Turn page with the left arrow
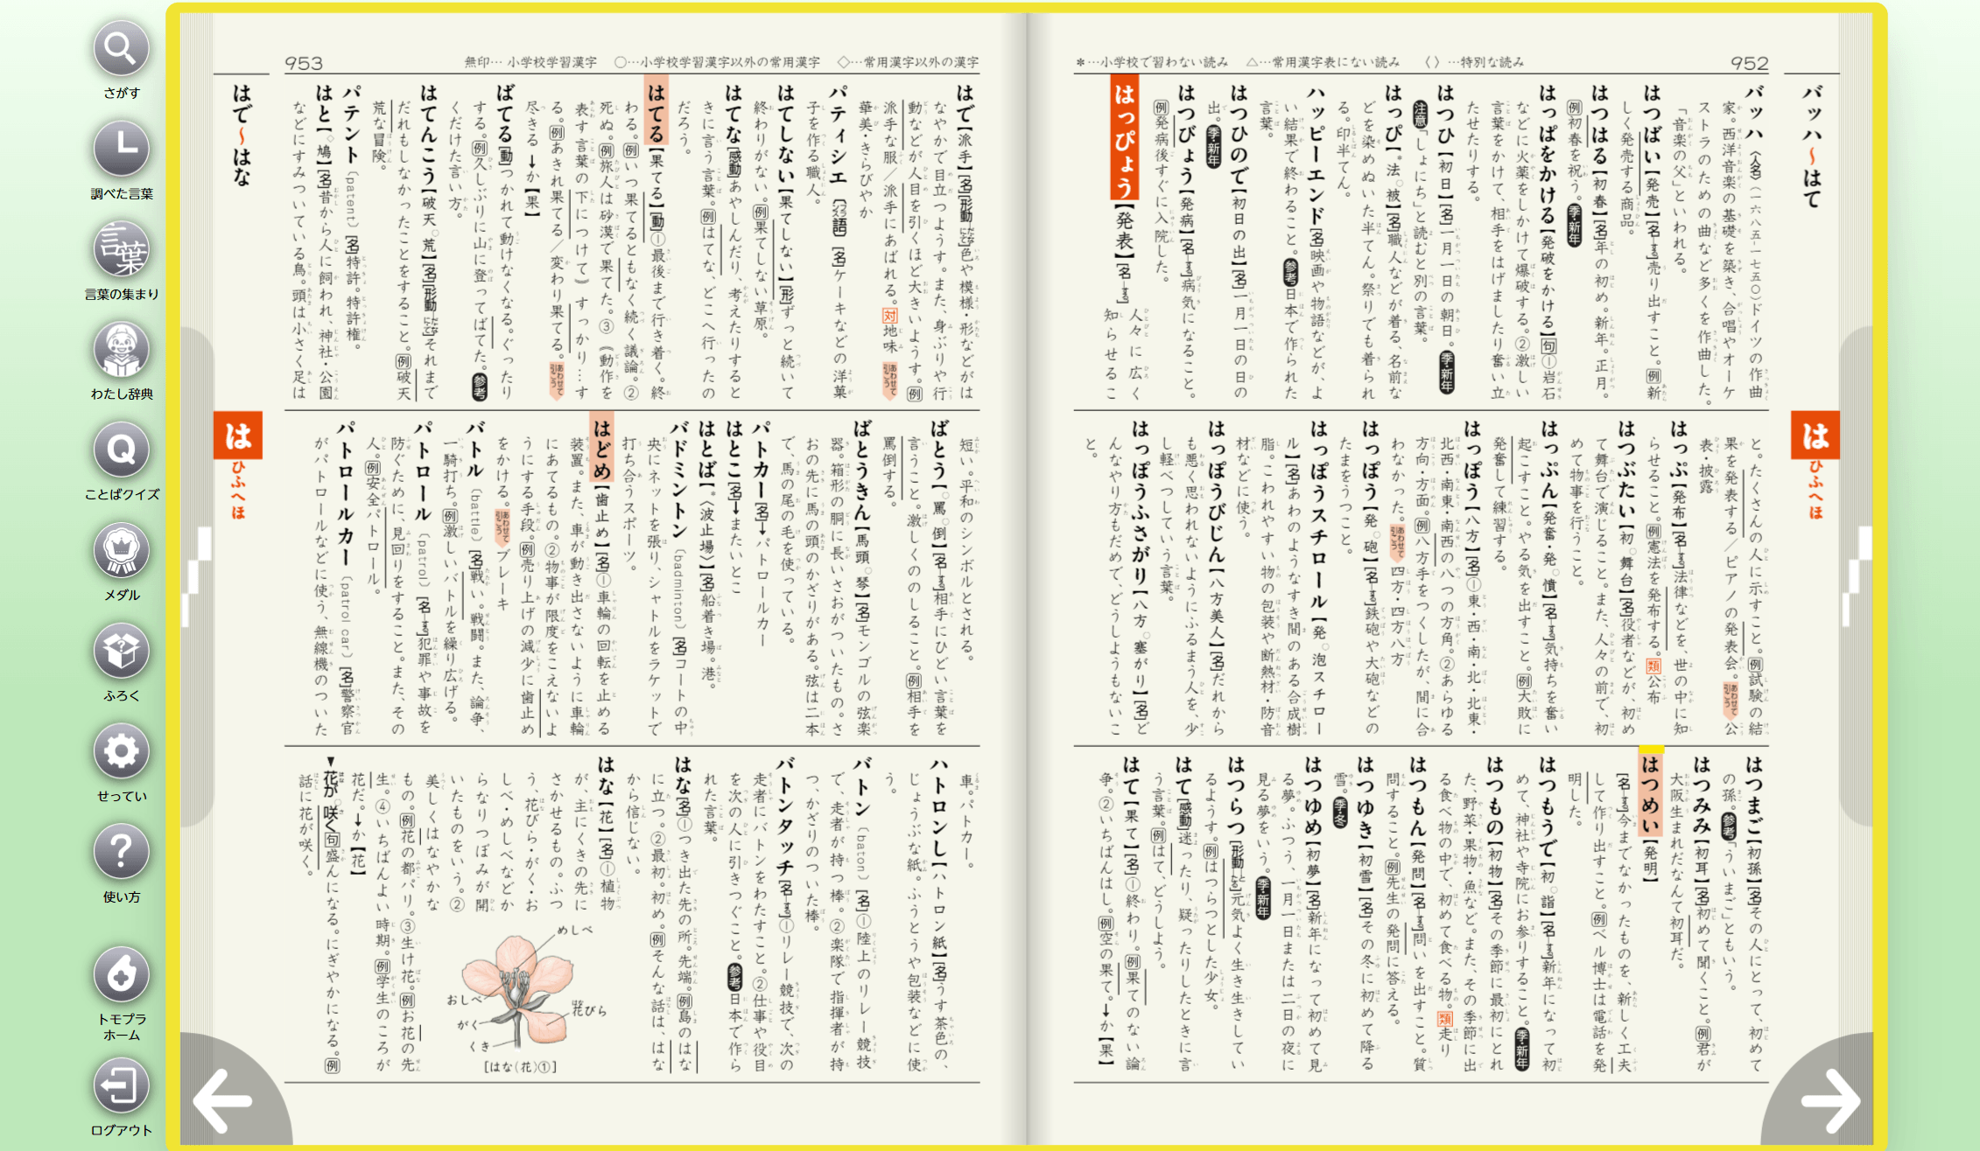This screenshot has height=1151, width=1980. (x=222, y=1100)
